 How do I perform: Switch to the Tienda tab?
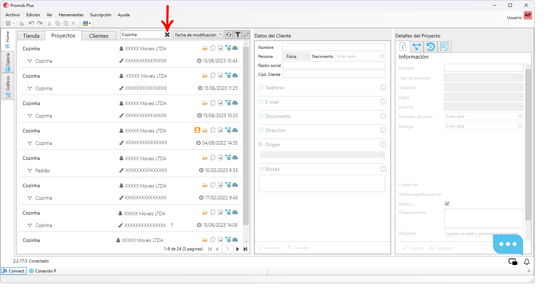pos(31,36)
